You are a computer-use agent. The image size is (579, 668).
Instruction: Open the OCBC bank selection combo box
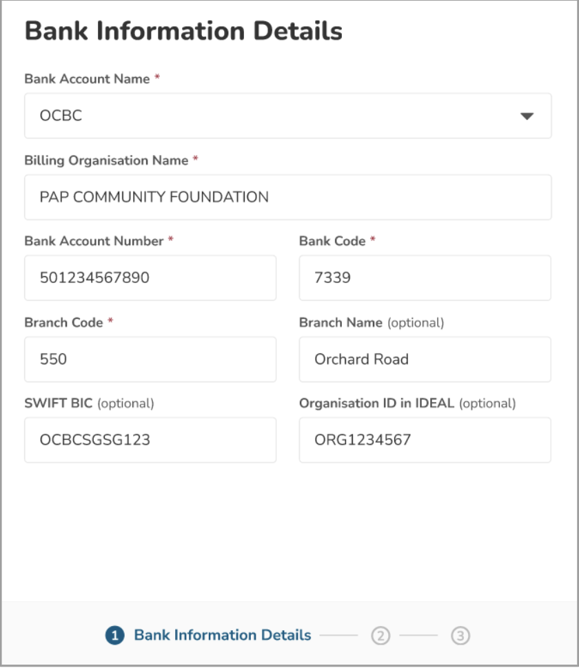276,116
